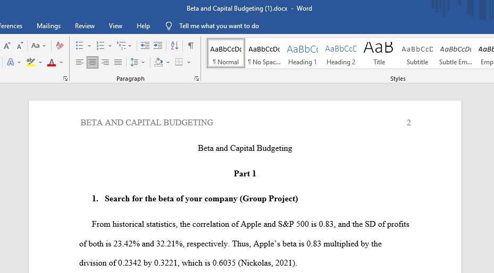
Task: Apply red font color
Action: [52, 62]
